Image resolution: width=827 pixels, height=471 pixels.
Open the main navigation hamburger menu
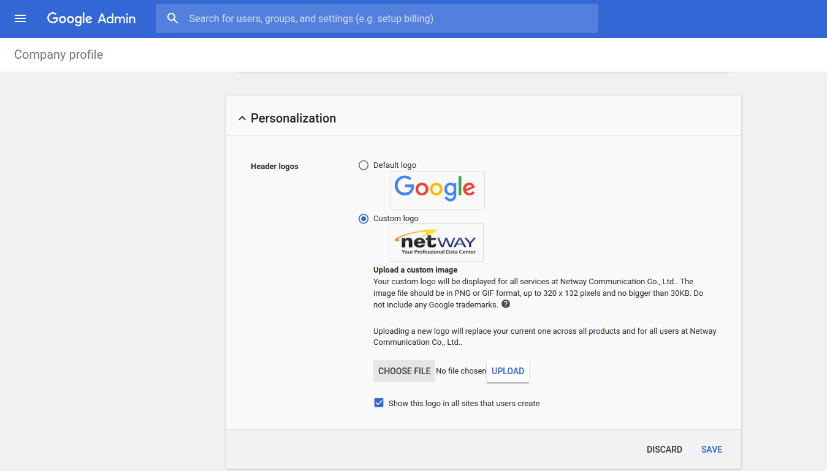click(x=20, y=18)
